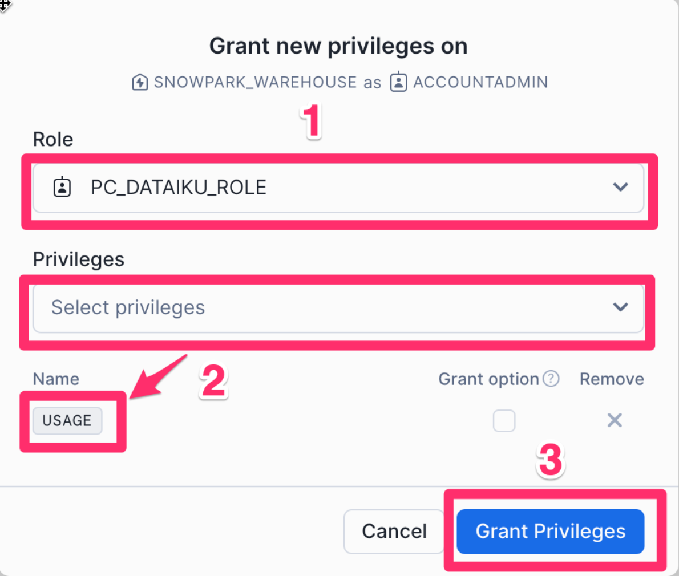Viewport: 679px width, 576px height.
Task: Click the role badge icon beside ACCOUNTADMIN
Action: click(398, 82)
